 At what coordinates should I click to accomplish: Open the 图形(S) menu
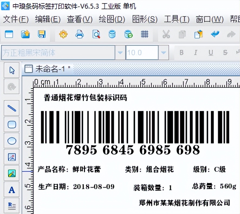click(x=145, y=19)
